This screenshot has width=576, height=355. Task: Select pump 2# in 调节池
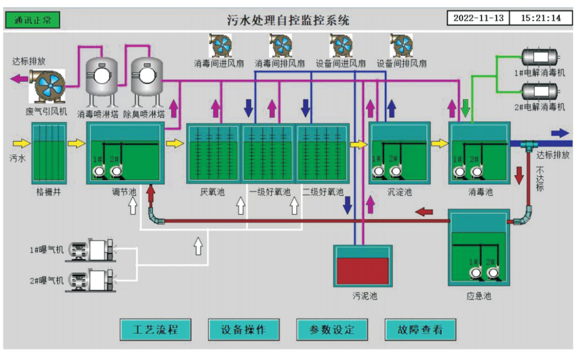click(x=116, y=171)
